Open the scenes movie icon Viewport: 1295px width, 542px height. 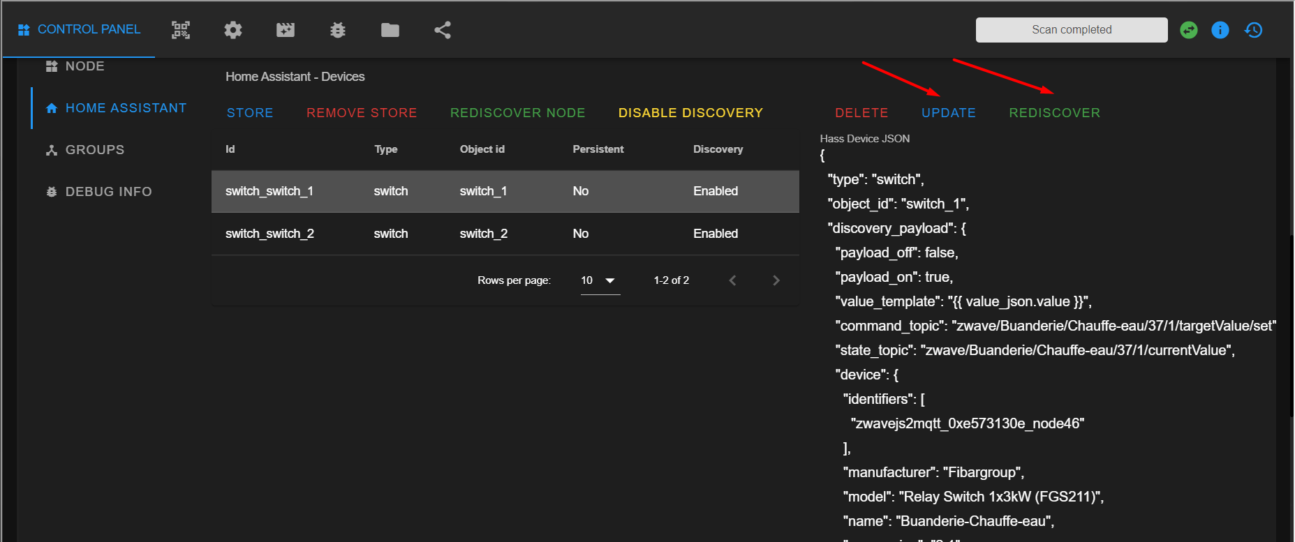click(x=286, y=30)
